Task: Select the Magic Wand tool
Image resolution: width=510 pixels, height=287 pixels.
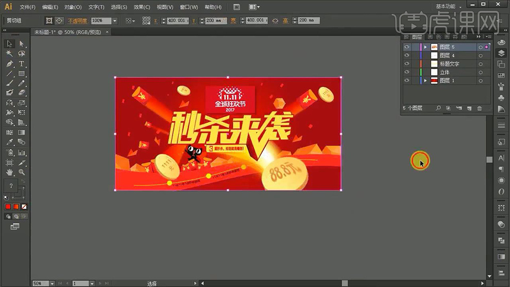Action: (9, 54)
